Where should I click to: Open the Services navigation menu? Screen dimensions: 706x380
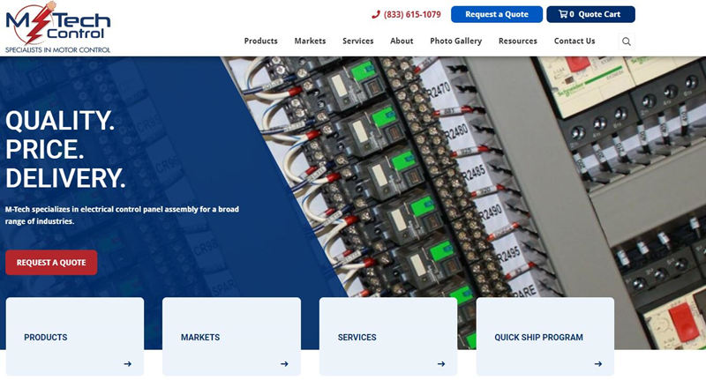point(358,41)
